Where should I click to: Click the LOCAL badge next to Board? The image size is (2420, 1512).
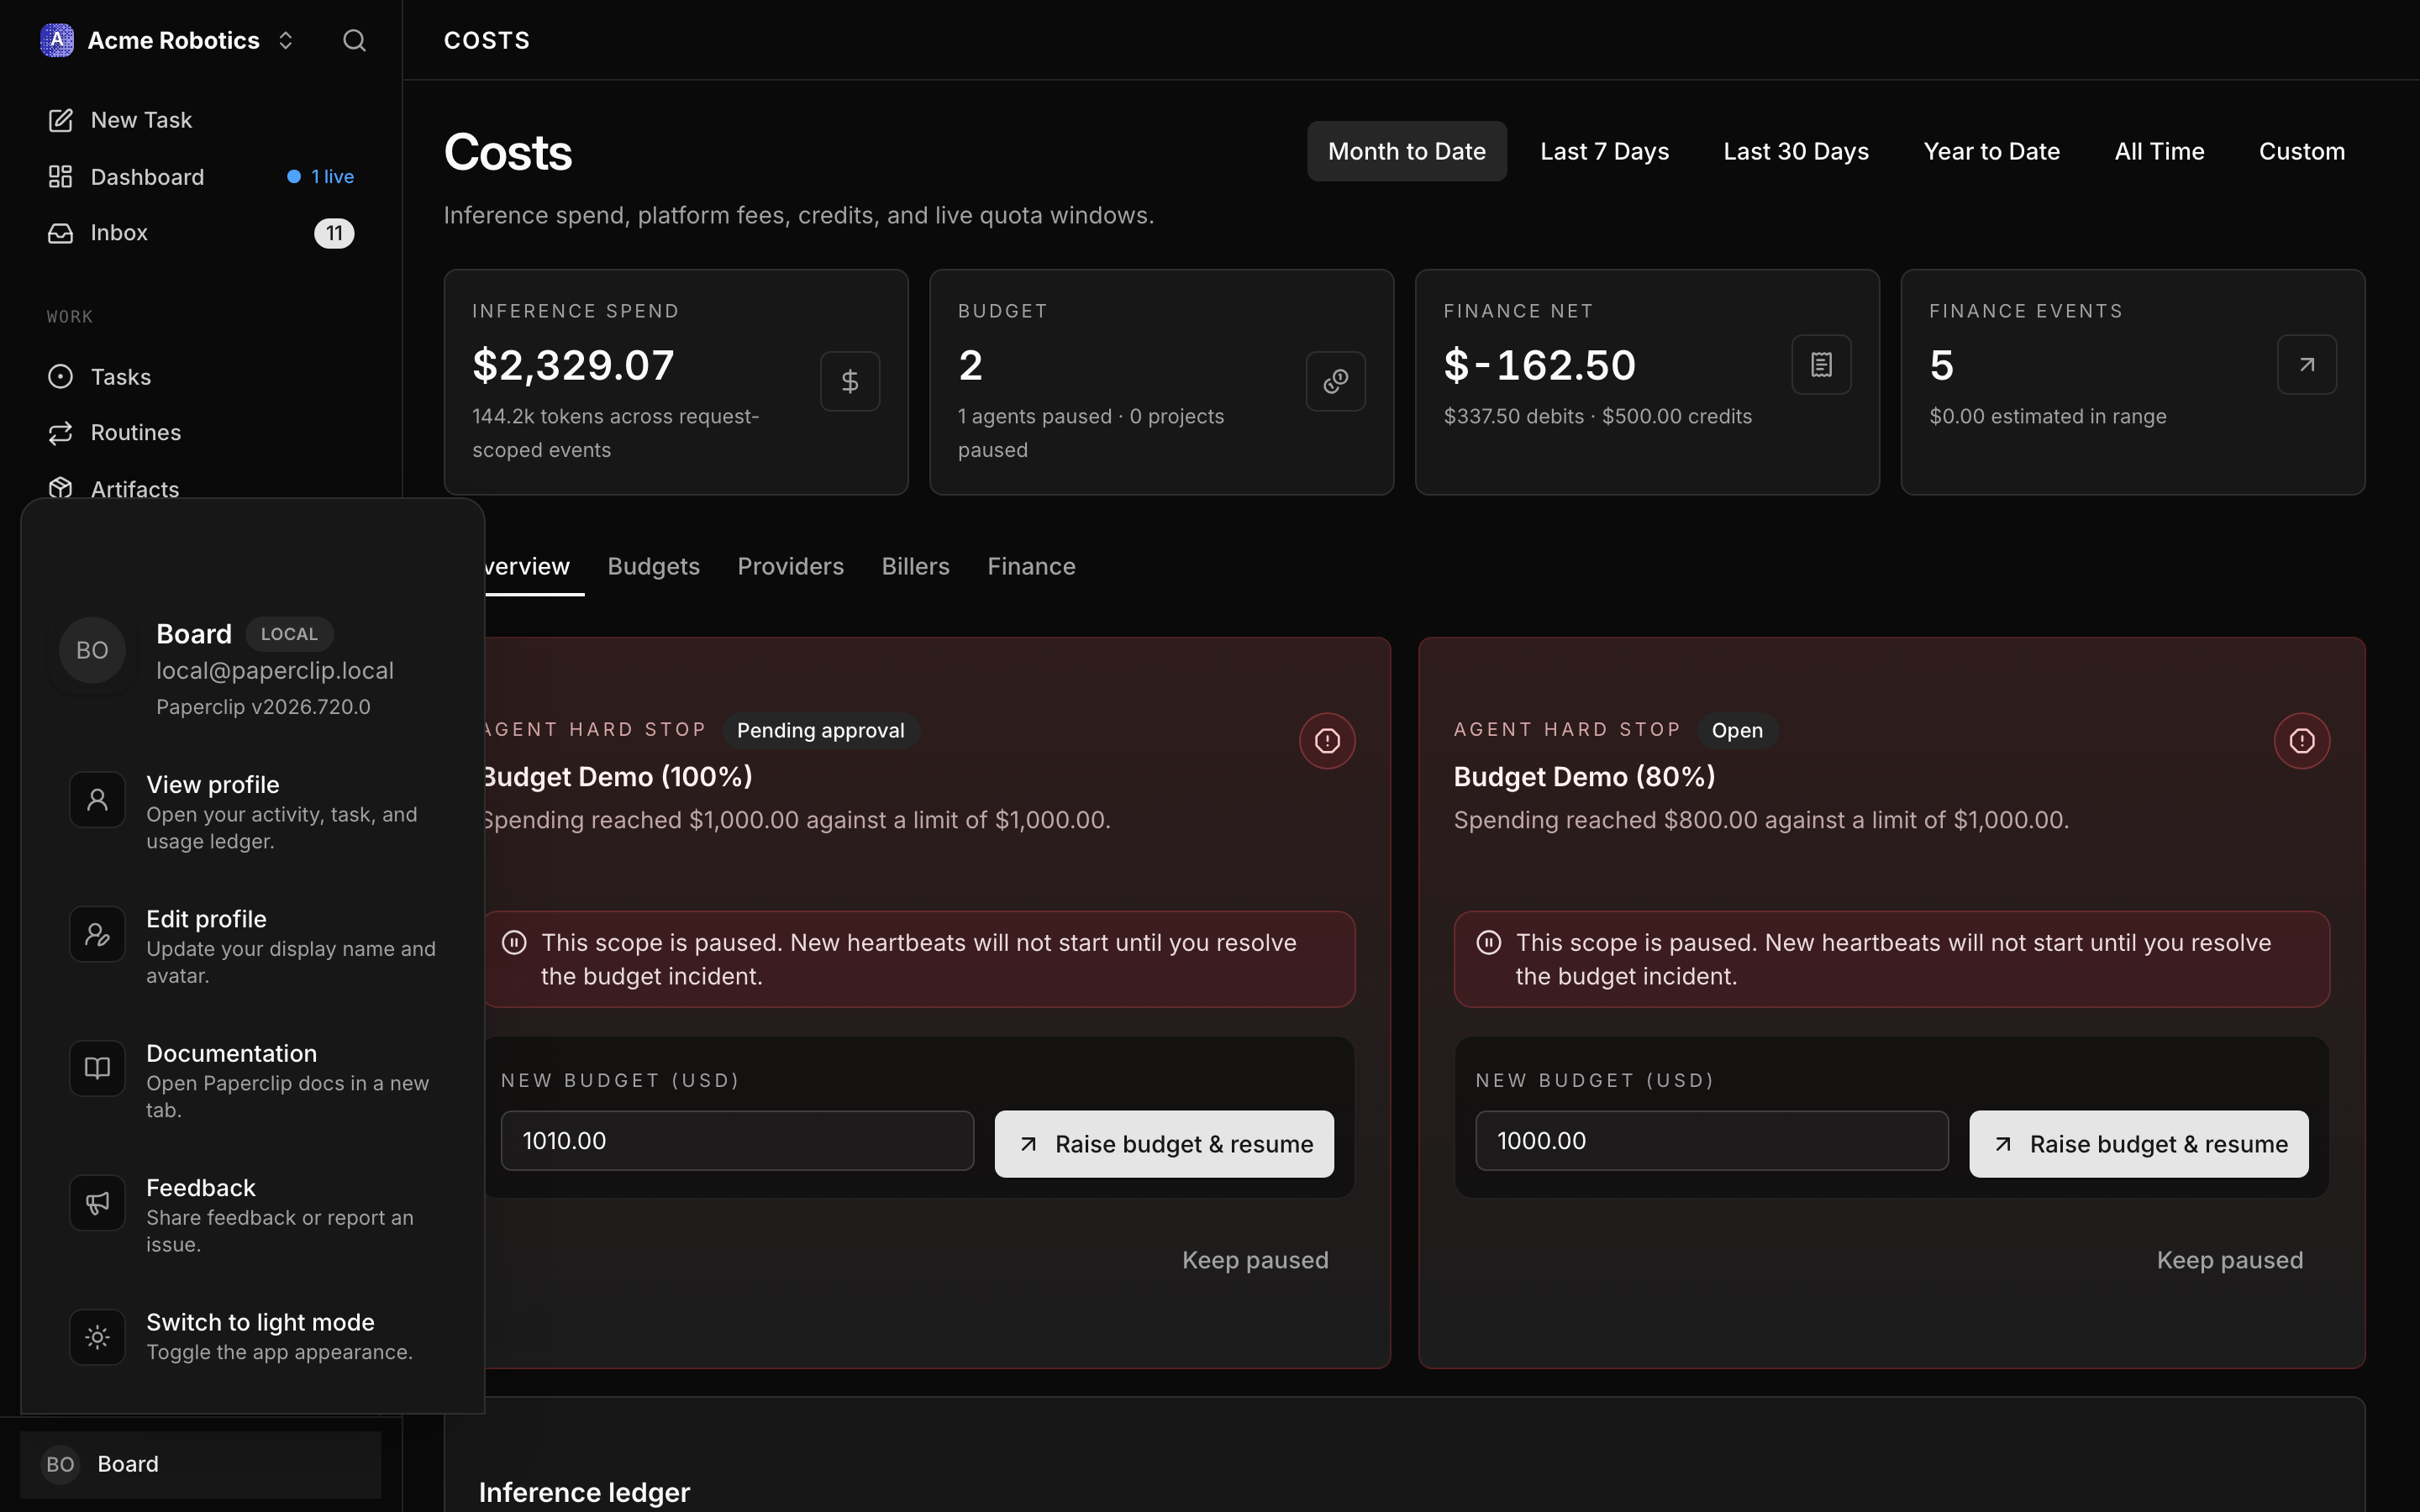pyautogui.click(x=289, y=634)
